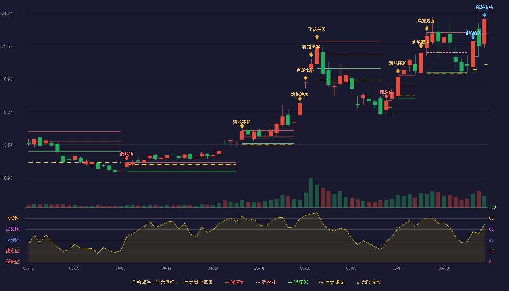Click the 13.57 price axis label

pyautogui.click(x=7, y=145)
